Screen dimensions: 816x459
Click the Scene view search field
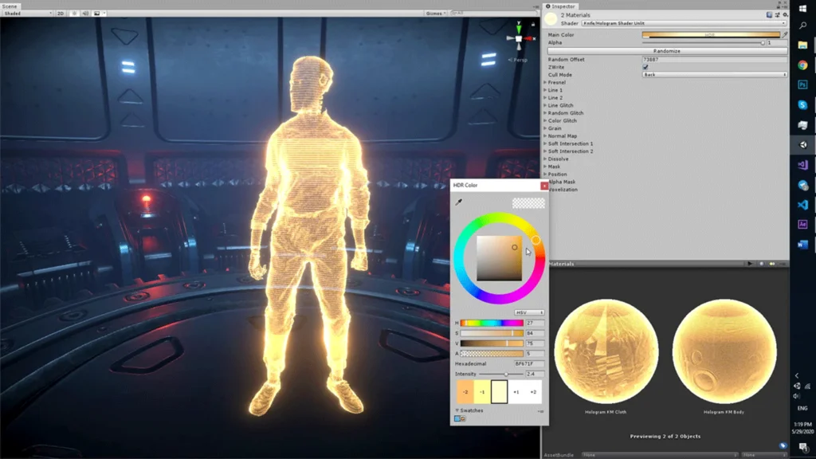tap(492, 13)
